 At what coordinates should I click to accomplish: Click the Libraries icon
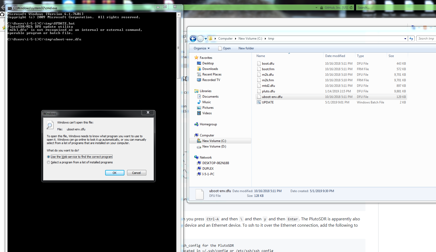click(x=196, y=91)
